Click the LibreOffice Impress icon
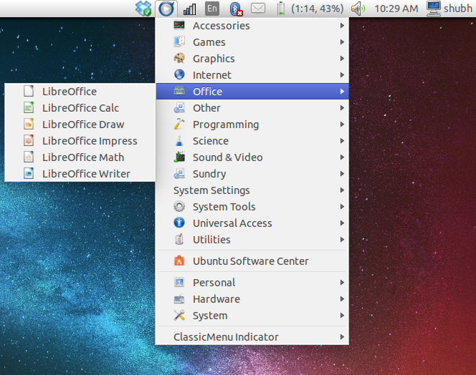This screenshot has height=375, width=476. [29, 140]
